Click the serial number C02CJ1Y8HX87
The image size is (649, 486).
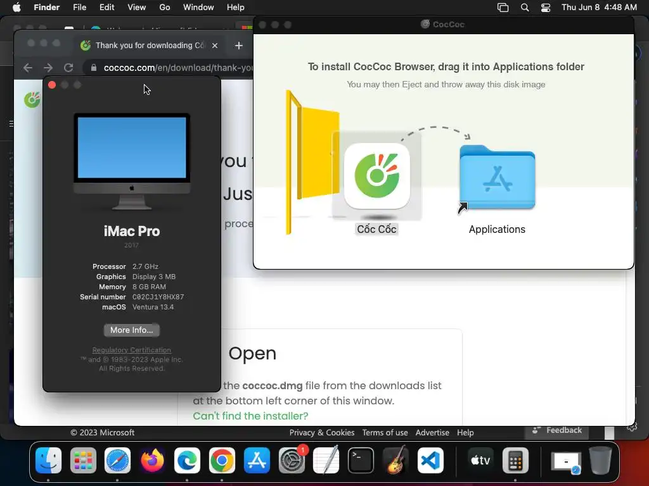tap(158, 297)
